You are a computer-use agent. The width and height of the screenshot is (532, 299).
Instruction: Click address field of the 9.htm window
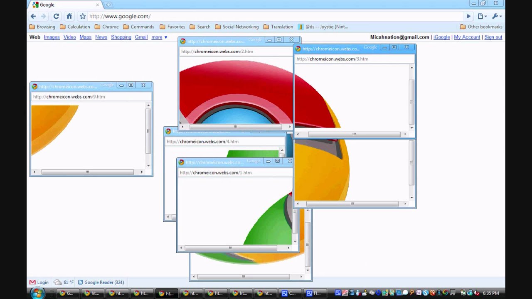91,97
